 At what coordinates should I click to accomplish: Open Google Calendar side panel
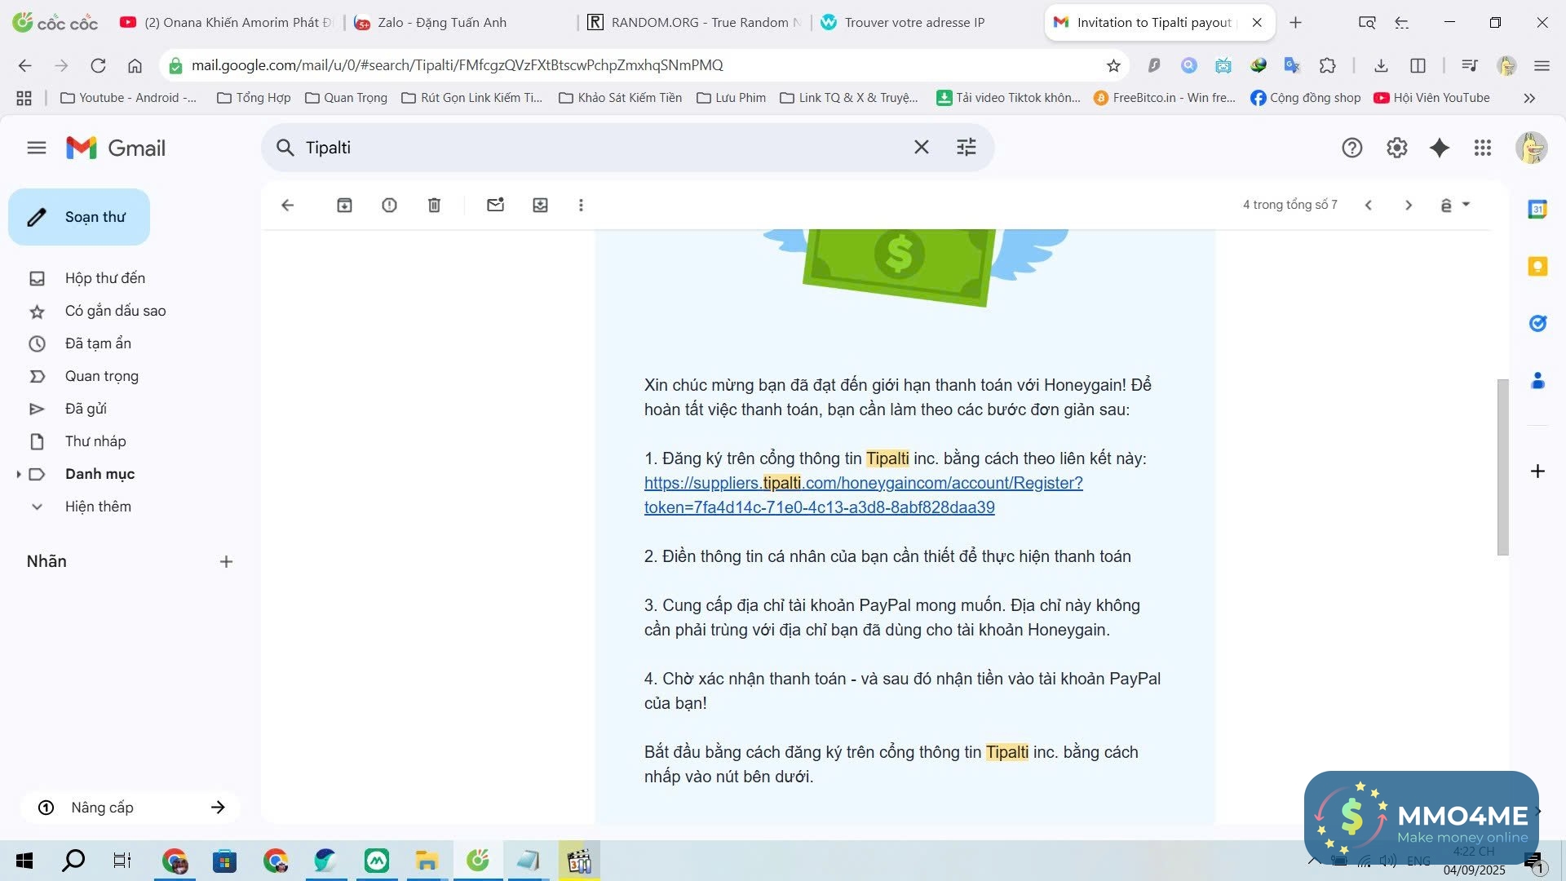[x=1537, y=210]
